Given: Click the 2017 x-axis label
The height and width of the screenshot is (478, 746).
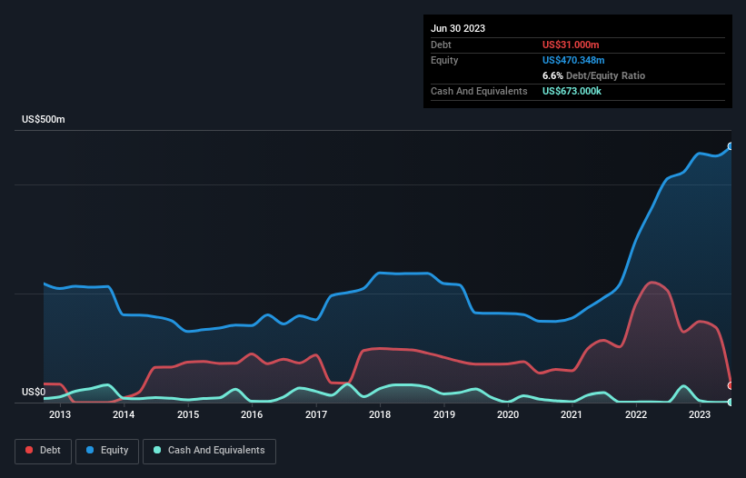Looking at the screenshot, I should pos(316,414).
